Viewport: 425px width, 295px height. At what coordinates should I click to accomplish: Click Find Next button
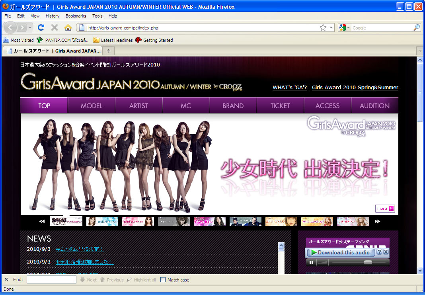coord(88,279)
